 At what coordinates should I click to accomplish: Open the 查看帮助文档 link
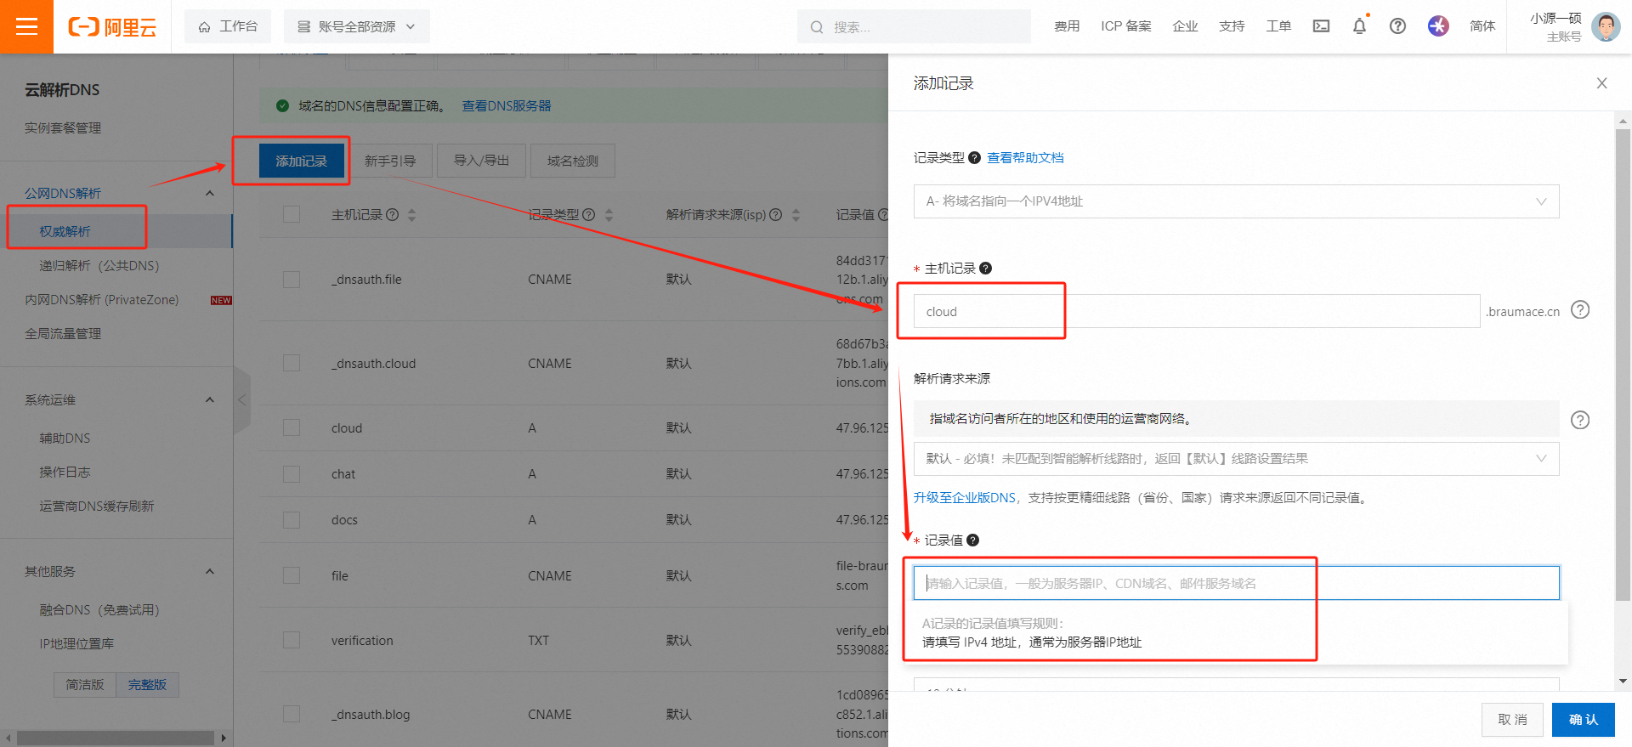[x=1025, y=158]
